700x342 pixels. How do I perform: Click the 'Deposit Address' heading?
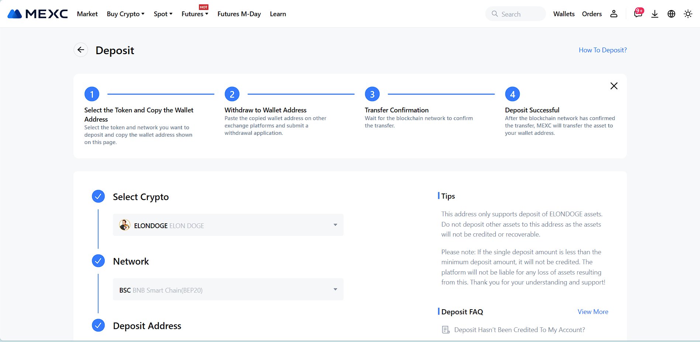click(x=147, y=326)
